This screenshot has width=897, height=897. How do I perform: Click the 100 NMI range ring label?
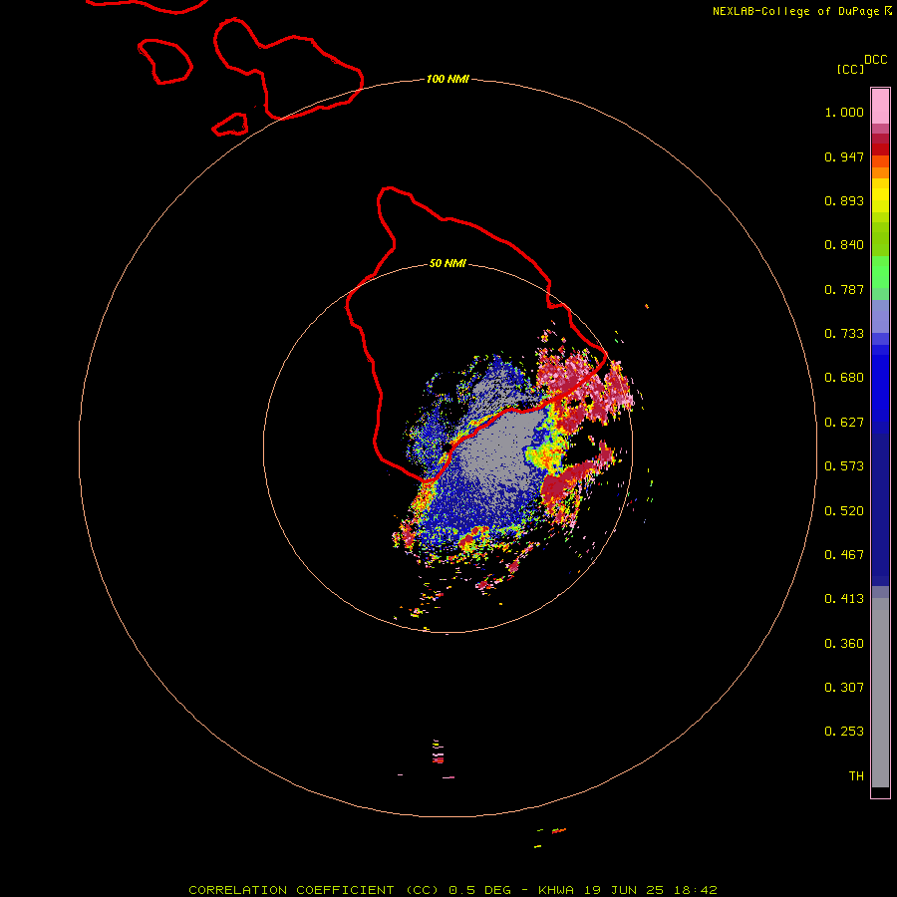coord(448,79)
